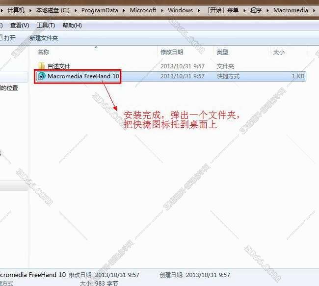Expand the arrow after 计算机 breadcrumb
The width and height of the screenshot is (319, 286).
coord(30,10)
